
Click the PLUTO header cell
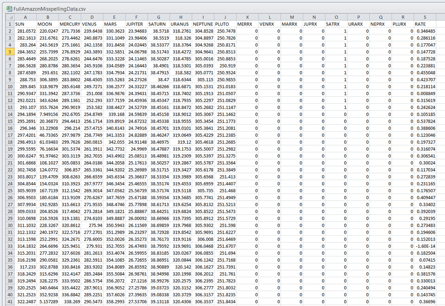point(225,24)
